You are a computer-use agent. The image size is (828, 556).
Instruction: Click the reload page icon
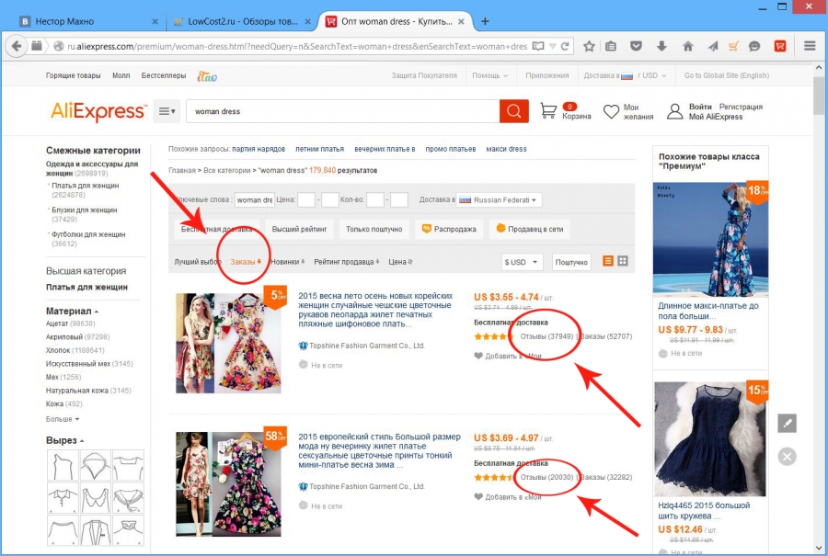click(x=565, y=47)
